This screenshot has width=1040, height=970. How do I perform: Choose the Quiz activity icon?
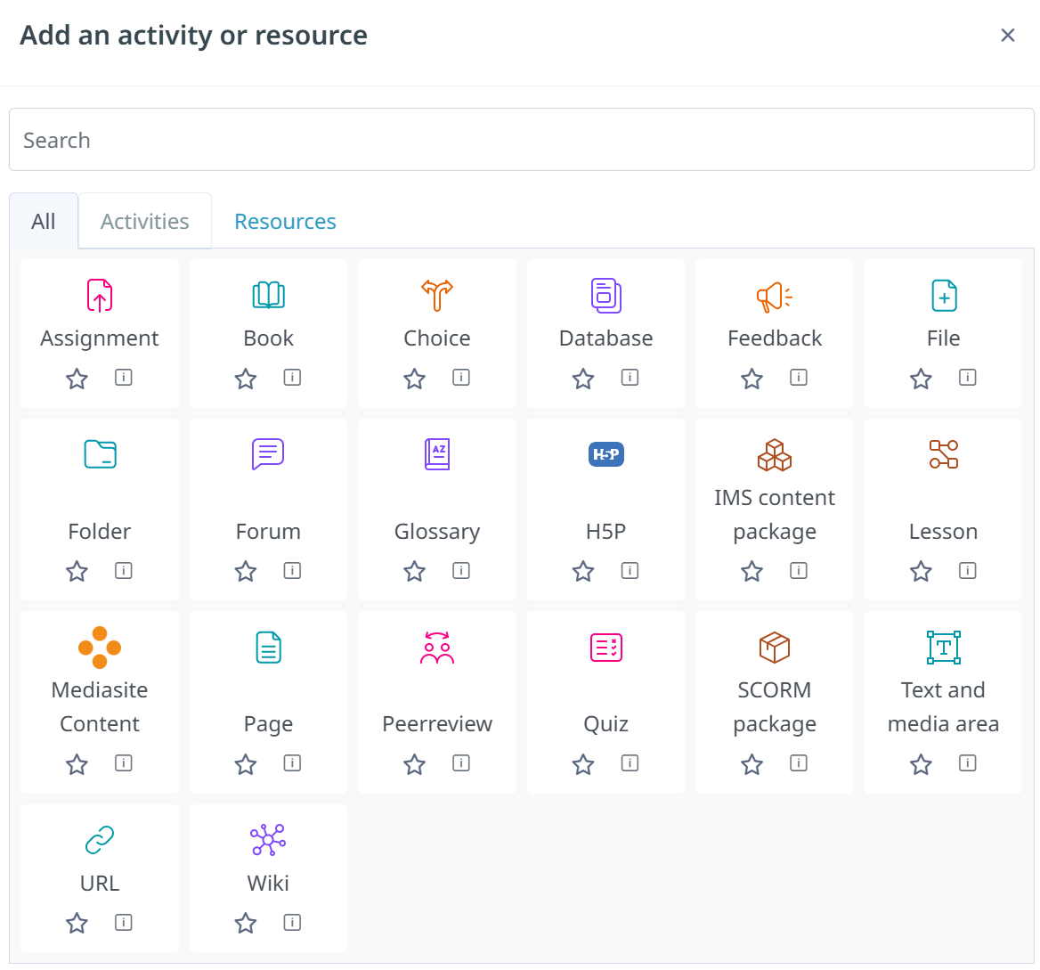605,648
